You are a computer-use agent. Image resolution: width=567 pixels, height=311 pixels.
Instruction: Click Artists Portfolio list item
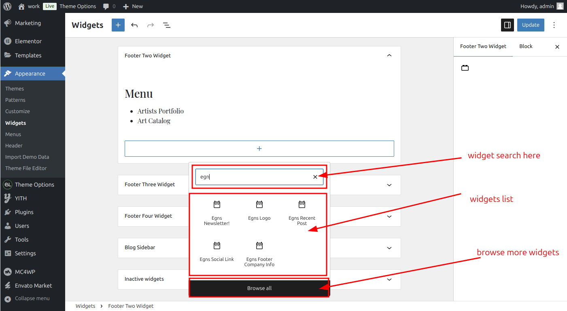(x=161, y=111)
